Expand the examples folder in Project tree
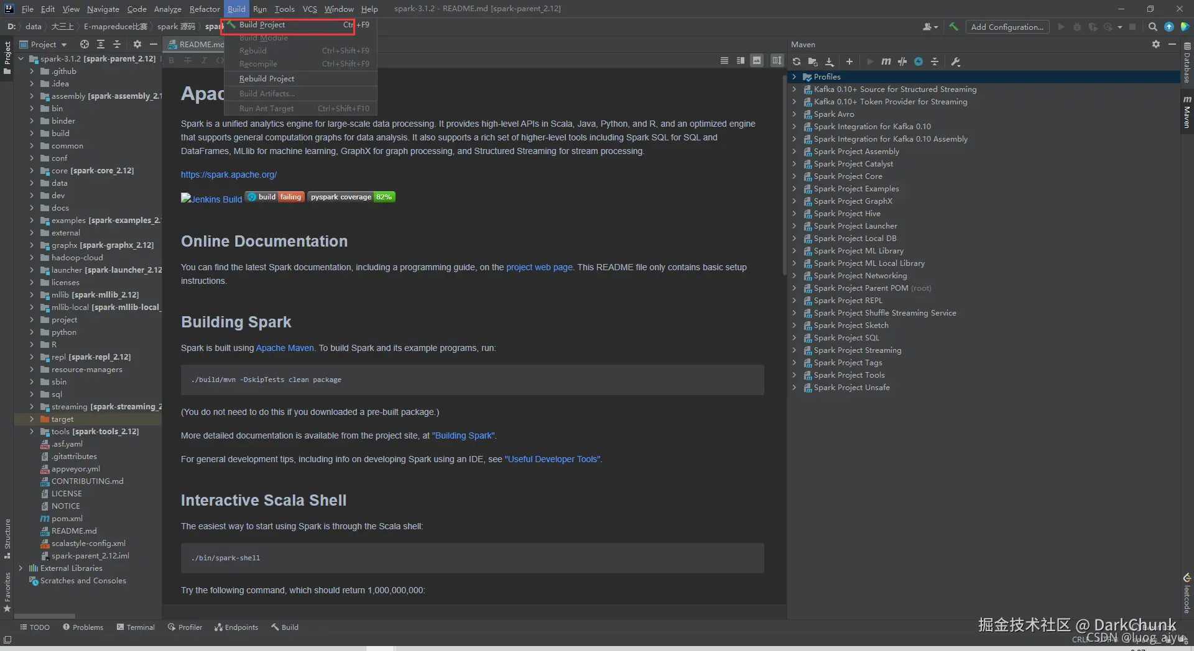This screenshot has height=651, width=1194. pyautogui.click(x=32, y=221)
